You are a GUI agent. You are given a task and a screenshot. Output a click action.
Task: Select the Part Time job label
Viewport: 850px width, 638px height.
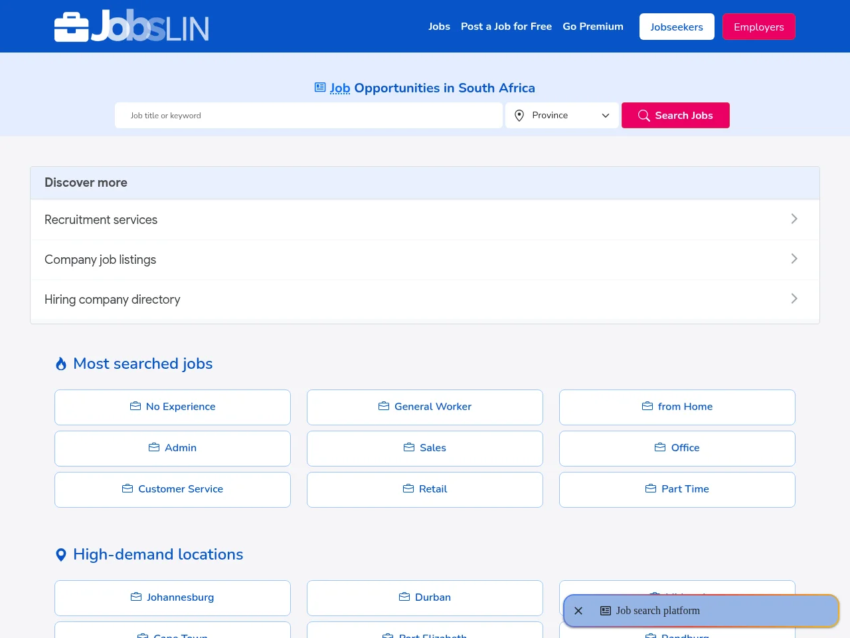(x=685, y=489)
